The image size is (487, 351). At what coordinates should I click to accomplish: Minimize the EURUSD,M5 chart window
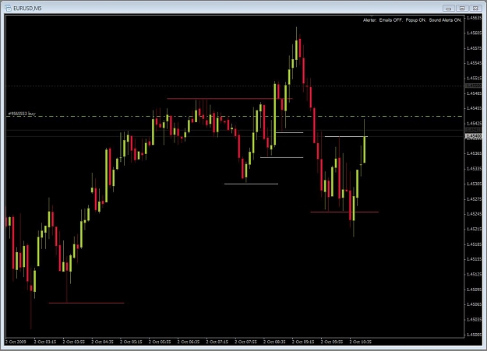tap(449, 8)
